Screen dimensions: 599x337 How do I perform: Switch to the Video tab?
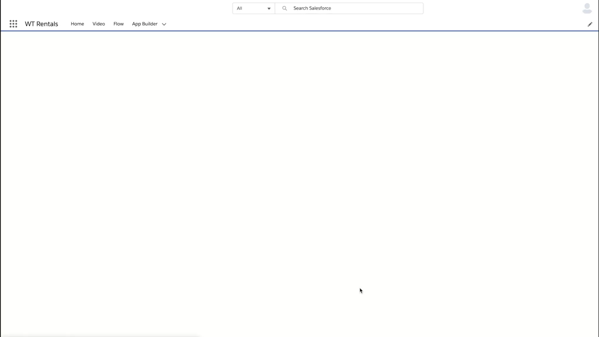tap(99, 24)
